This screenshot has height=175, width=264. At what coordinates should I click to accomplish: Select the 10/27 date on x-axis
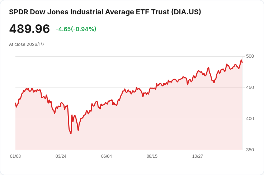198,156
